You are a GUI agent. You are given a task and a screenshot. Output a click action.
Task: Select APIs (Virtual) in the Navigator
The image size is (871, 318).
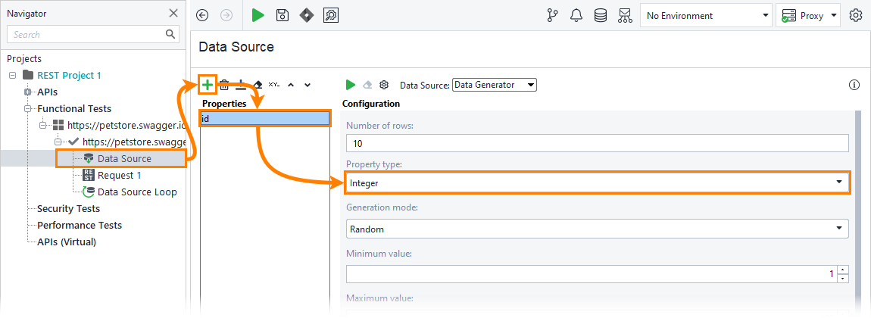pos(67,242)
